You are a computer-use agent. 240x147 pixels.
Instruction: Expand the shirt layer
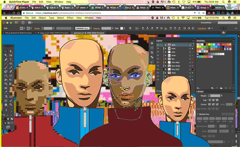coord(165,45)
